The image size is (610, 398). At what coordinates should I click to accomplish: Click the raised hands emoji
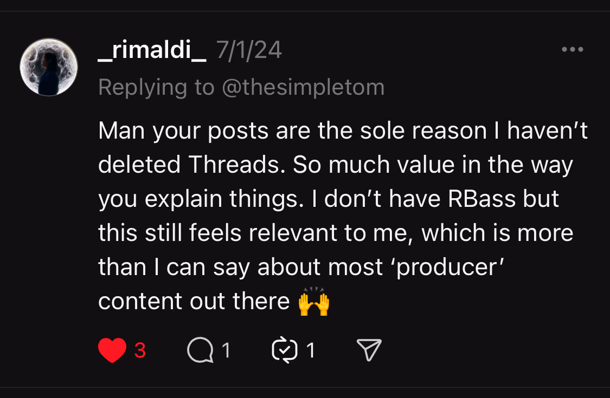tap(314, 302)
